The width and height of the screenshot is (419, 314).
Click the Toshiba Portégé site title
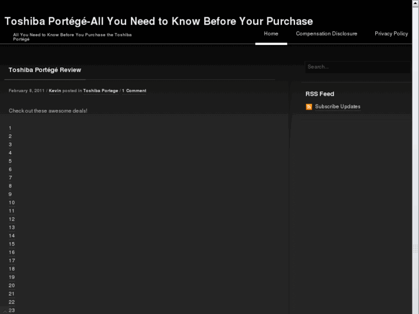click(158, 21)
